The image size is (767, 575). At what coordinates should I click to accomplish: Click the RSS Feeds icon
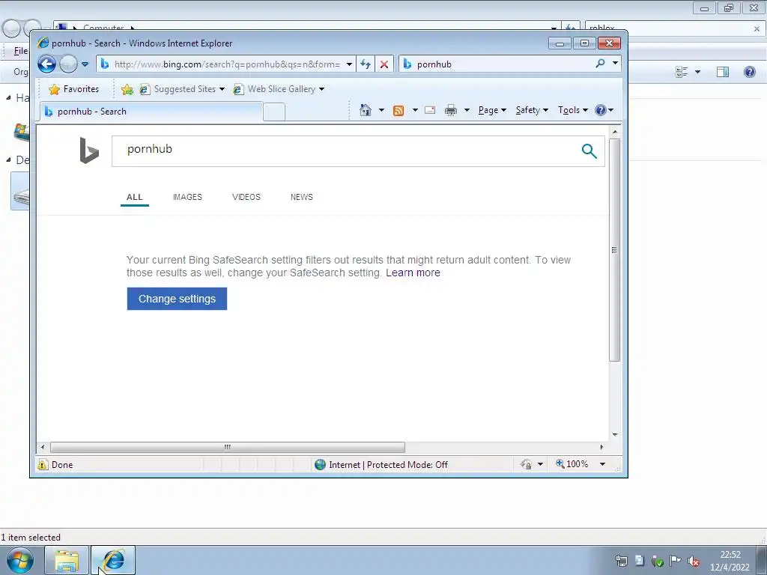[398, 111]
